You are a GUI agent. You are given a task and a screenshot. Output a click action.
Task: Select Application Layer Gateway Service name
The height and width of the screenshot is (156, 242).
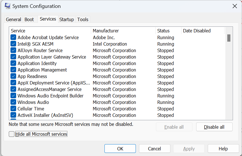coord(52,57)
